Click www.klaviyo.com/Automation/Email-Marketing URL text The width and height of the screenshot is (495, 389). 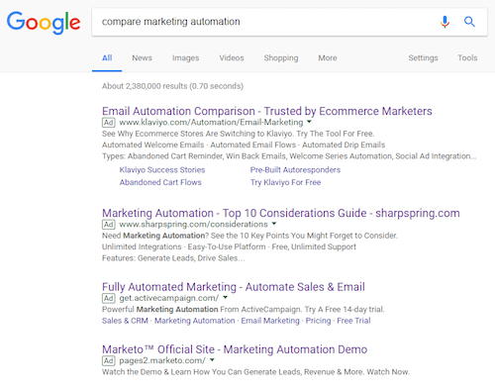[211, 123]
